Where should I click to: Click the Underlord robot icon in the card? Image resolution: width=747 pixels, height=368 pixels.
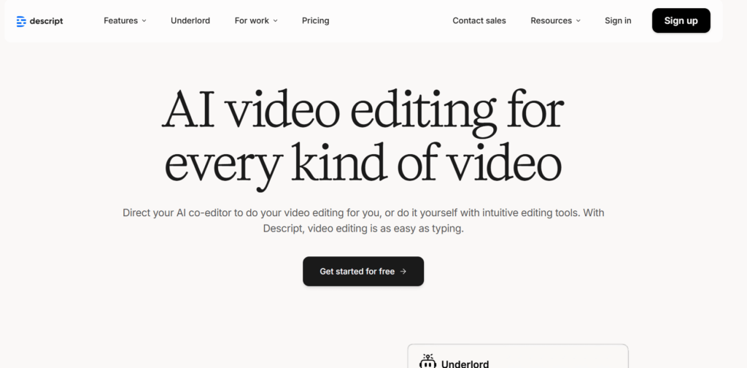tap(427, 362)
